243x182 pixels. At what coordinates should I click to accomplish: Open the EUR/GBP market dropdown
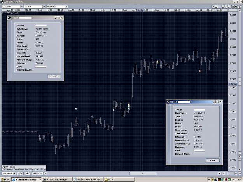(22, 7)
